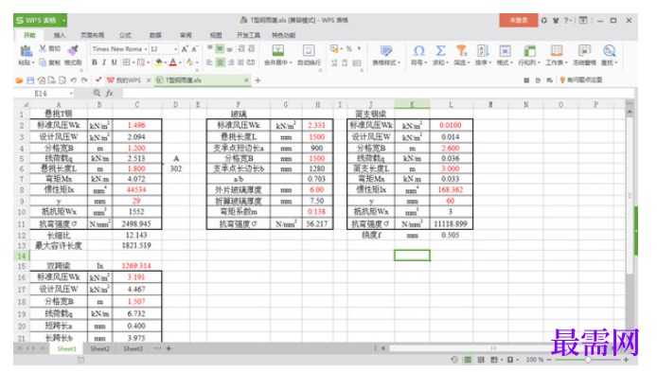Viewport: 657px width, 372px height.
Task: Open the font size 12 dropdown
Action: 175,49
